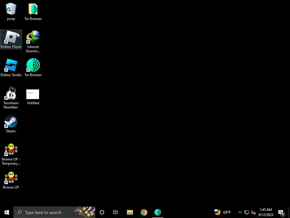
Task: Select the Toontown Rewritten shortcut
Action: pos(11,98)
